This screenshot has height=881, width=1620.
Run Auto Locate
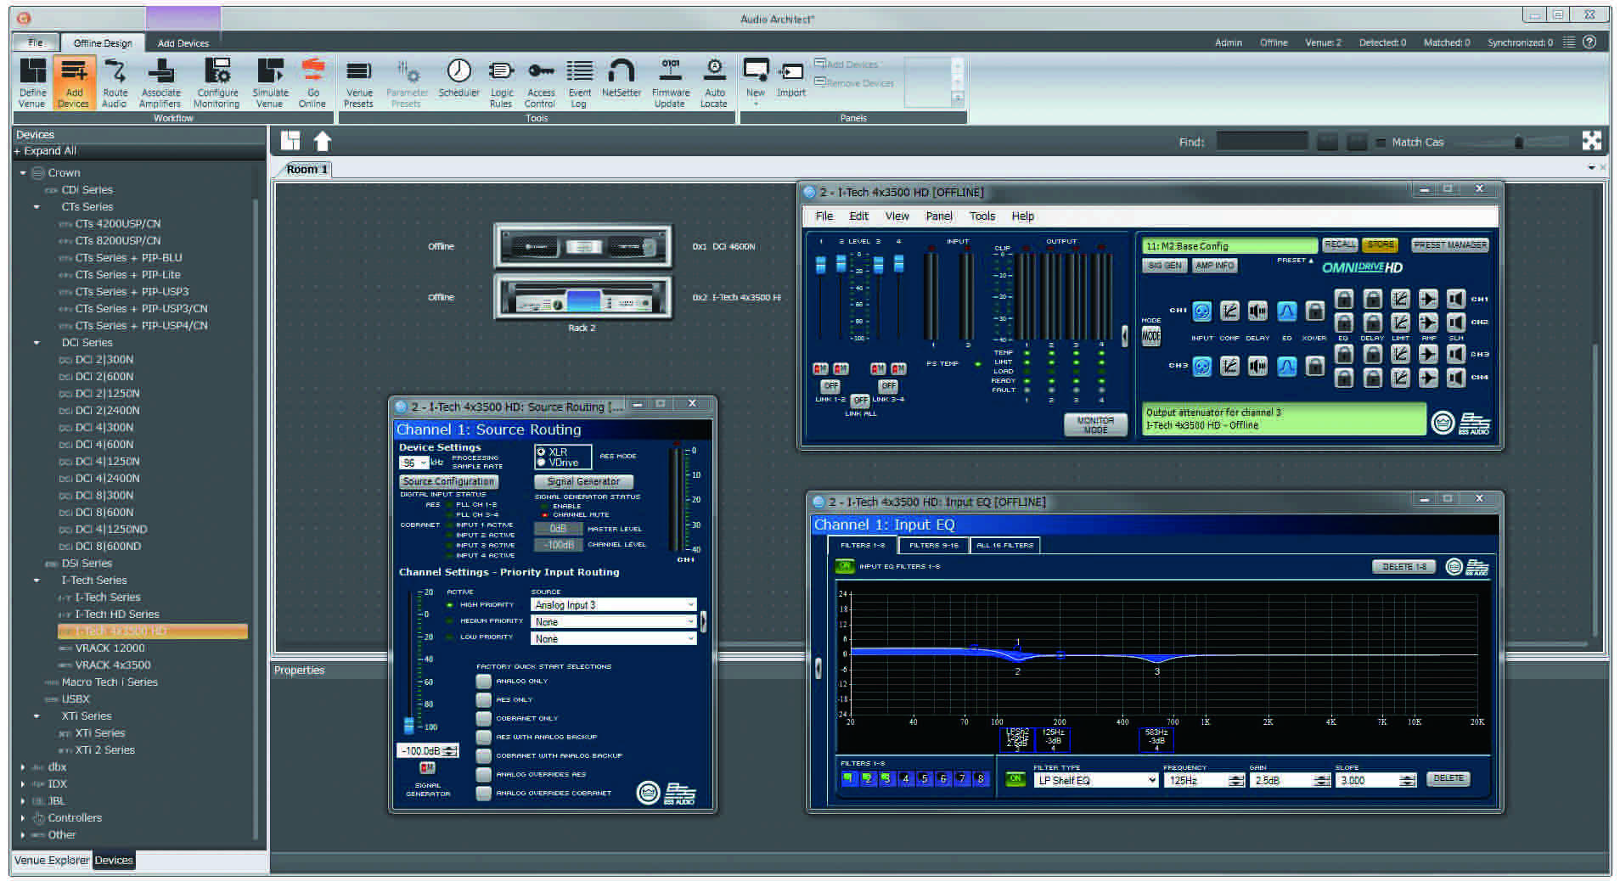point(714,83)
